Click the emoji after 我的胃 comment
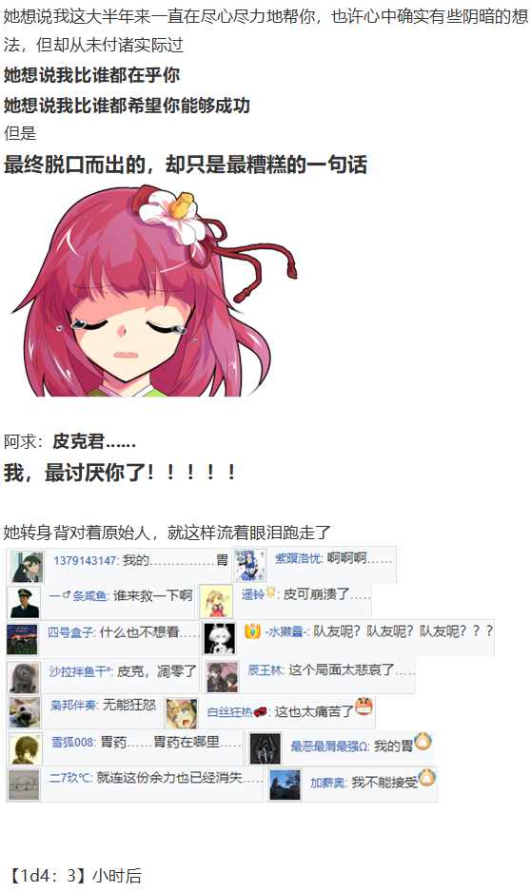531x892 pixels. click(x=423, y=741)
